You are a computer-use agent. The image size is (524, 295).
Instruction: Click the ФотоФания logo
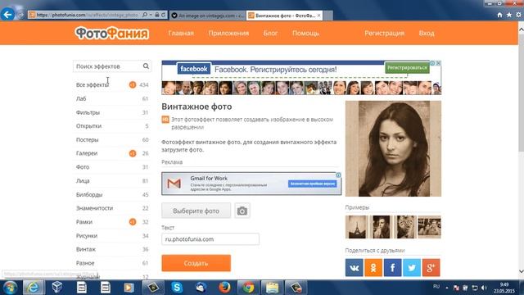(x=112, y=33)
